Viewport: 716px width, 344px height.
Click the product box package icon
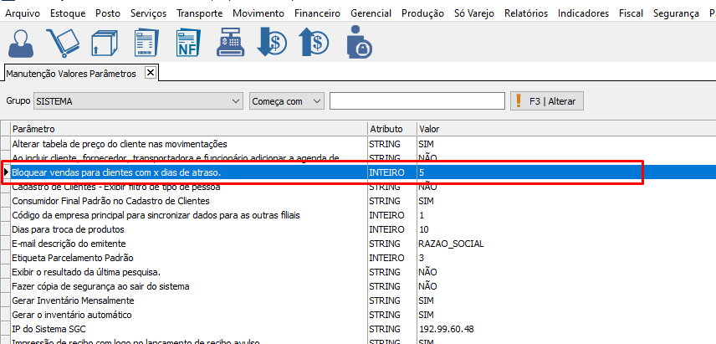[105, 42]
